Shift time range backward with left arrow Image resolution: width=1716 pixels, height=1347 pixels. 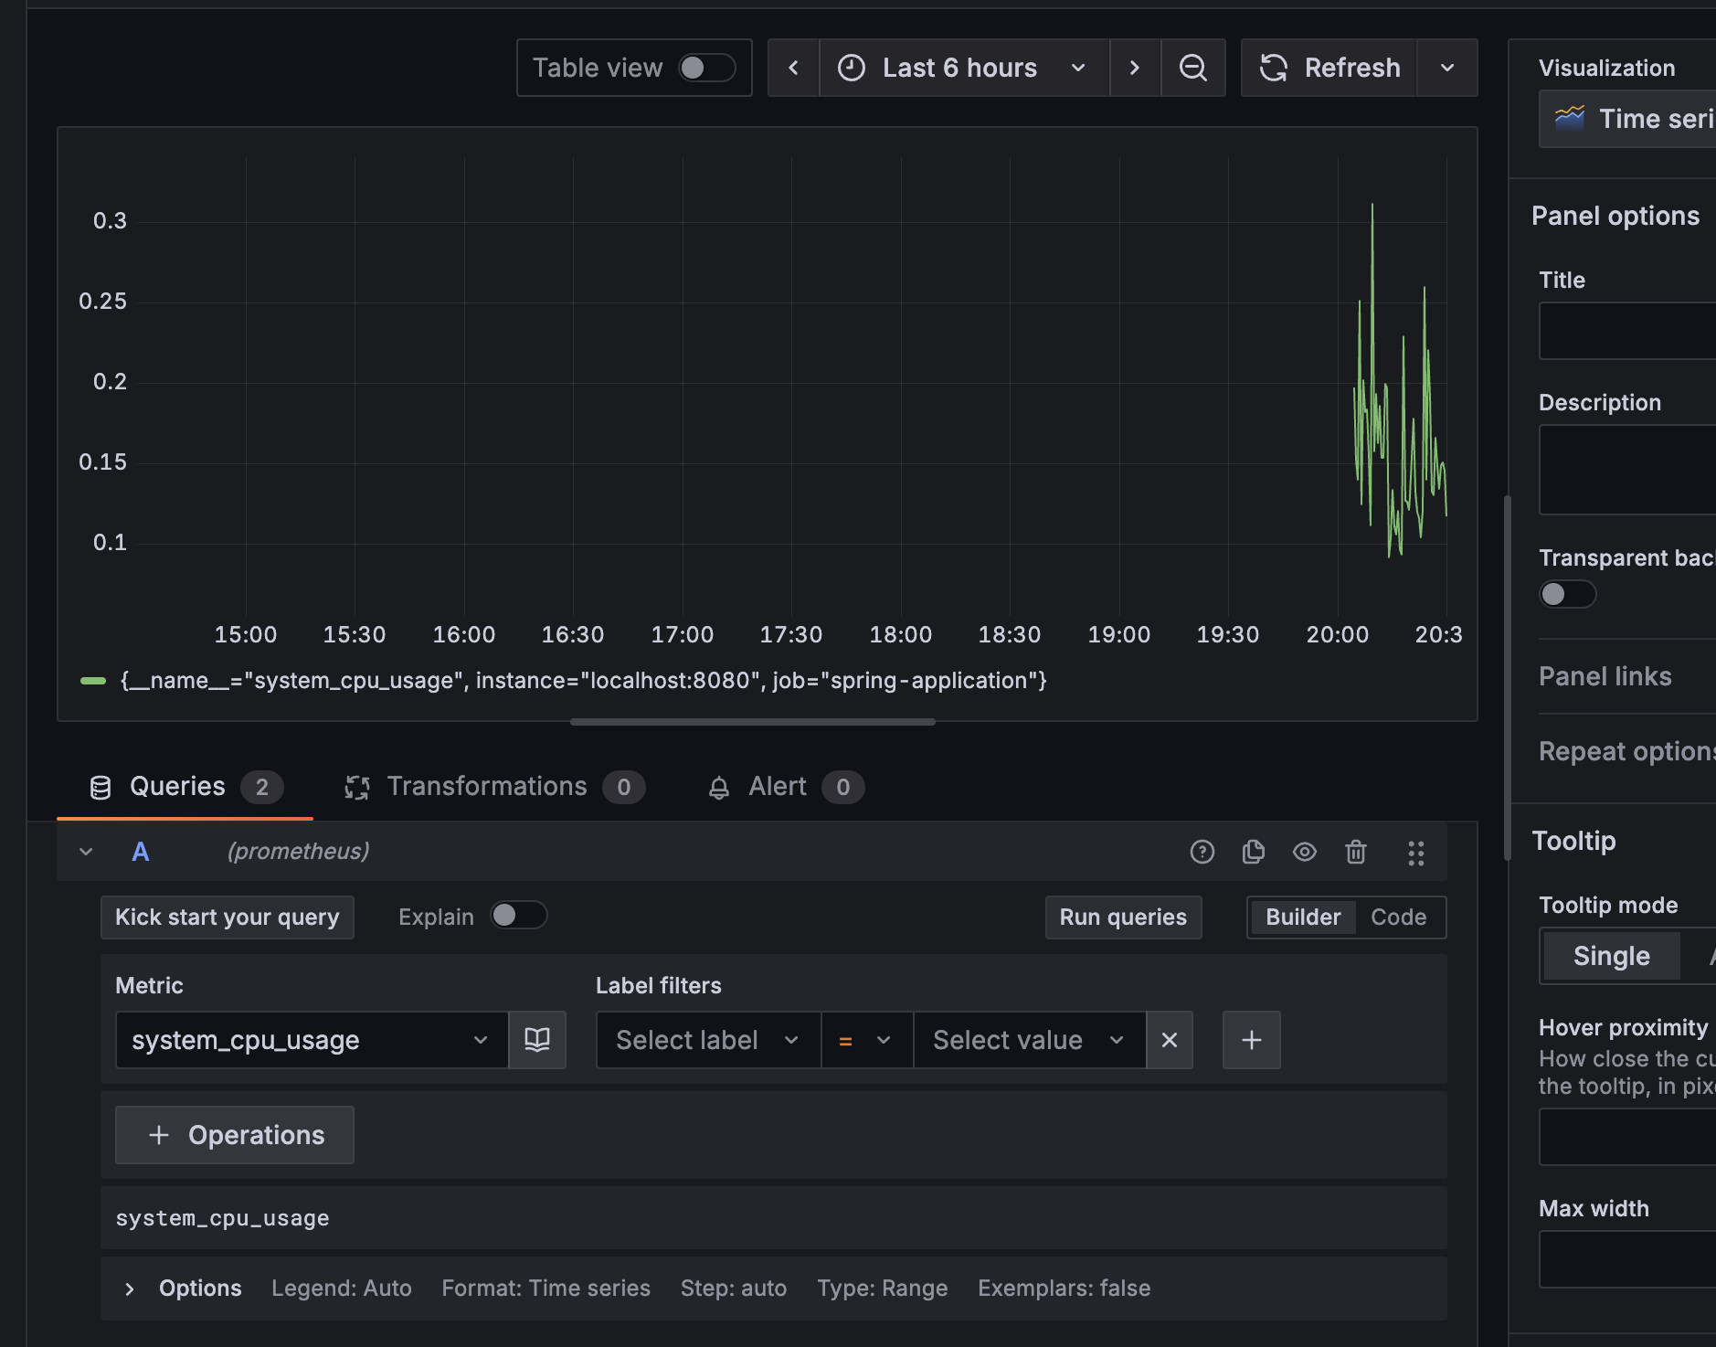coord(793,68)
